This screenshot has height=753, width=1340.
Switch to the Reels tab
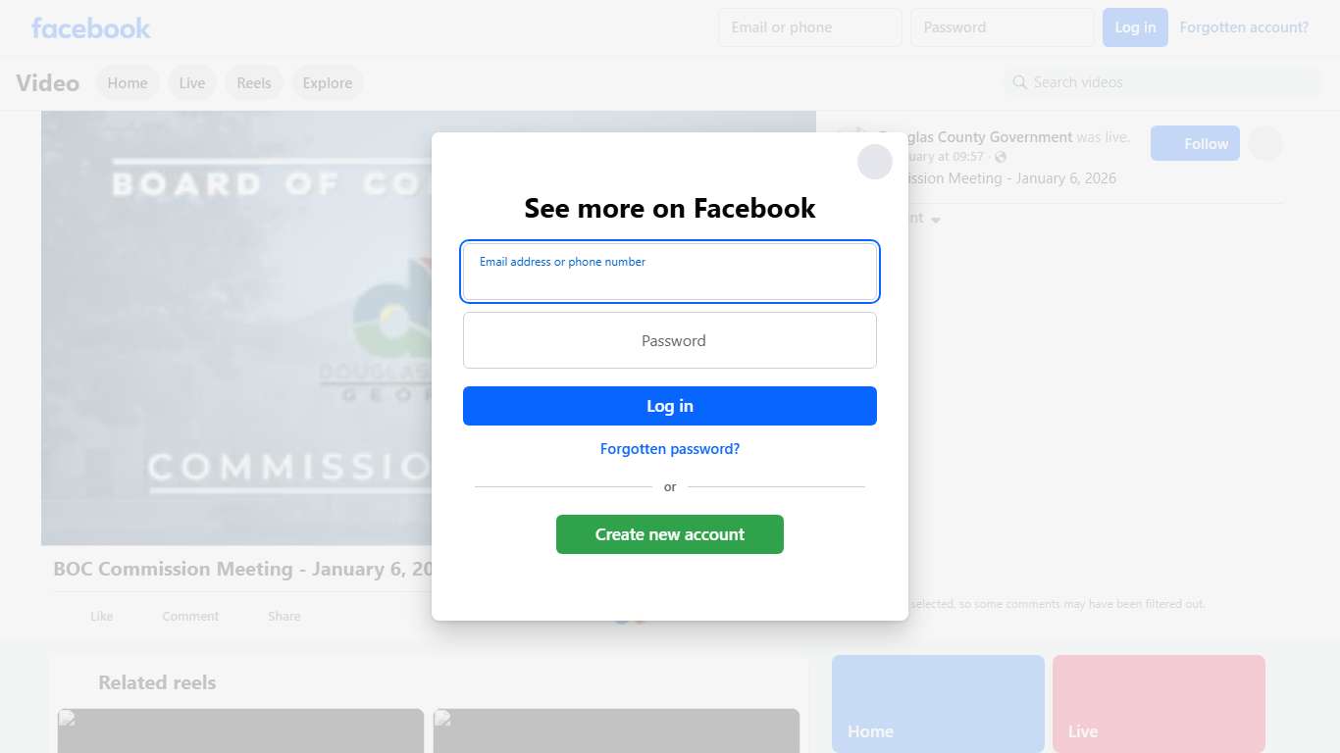tap(254, 83)
